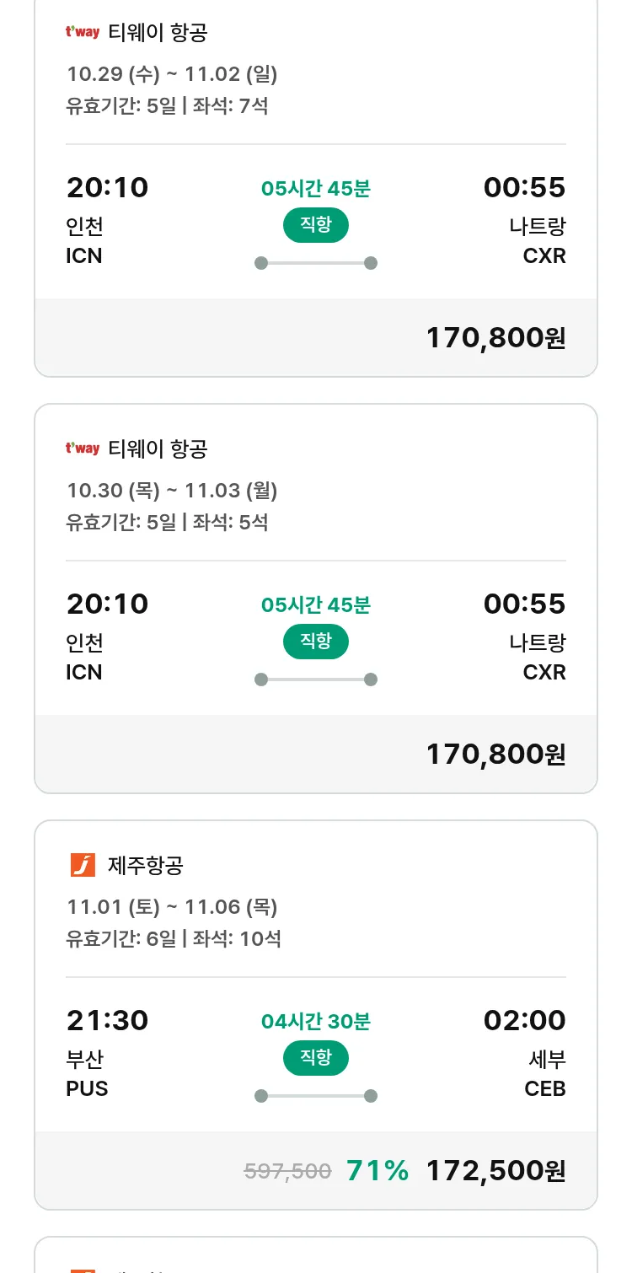
Task: Click the 10.30 (목) ~ 11.03 (월) date range
Action: [x=172, y=491]
